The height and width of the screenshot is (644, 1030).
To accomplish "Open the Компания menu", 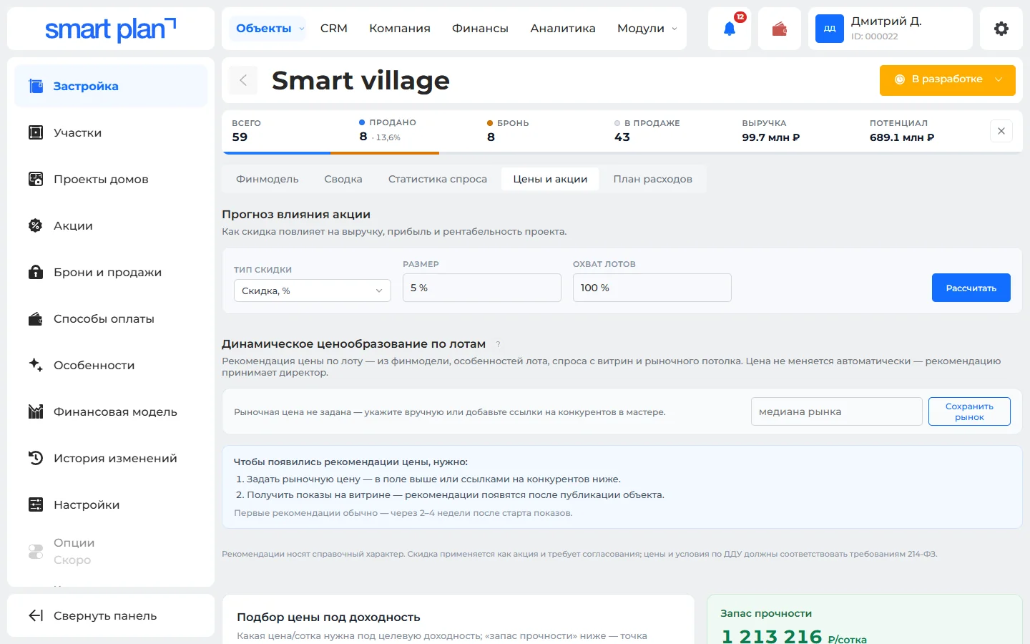I will point(400,29).
